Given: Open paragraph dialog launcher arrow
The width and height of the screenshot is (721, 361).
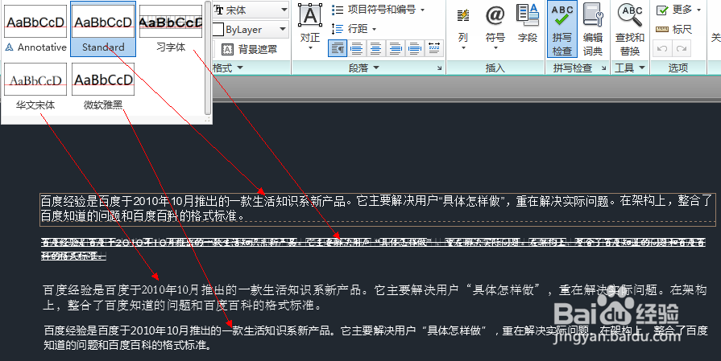Looking at the screenshot, I should click(439, 68).
